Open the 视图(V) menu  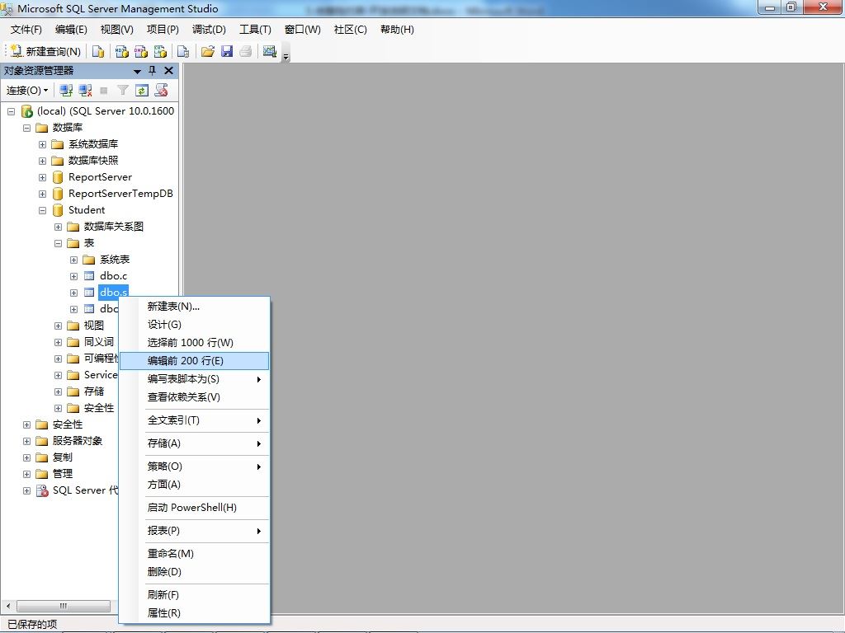pos(117,30)
